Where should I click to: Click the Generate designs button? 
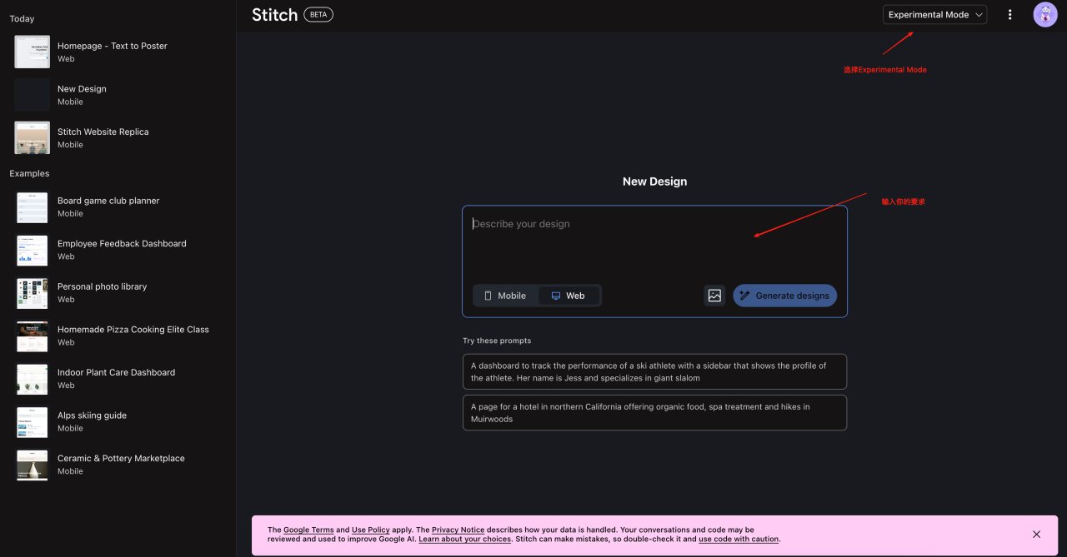pyautogui.click(x=784, y=296)
